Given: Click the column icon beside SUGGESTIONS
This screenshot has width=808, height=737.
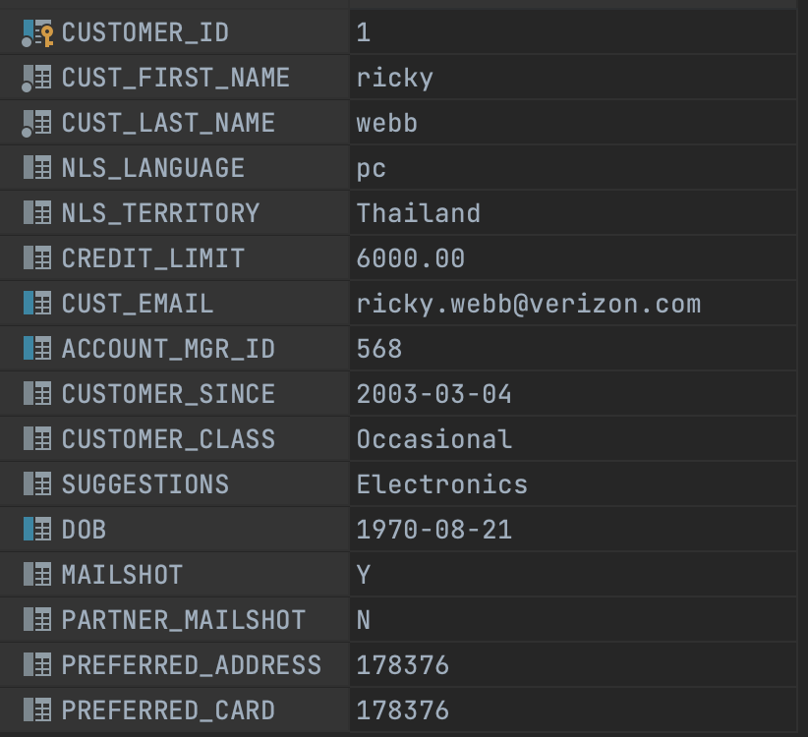Looking at the screenshot, I should click(37, 484).
